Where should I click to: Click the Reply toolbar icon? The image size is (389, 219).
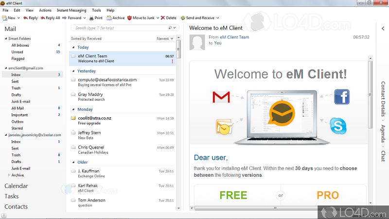tap(25, 18)
